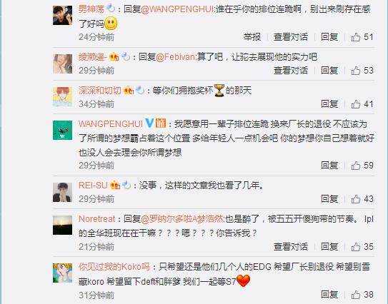This screenshot has width=388, height=304.
Task: Click the blue V verified badge by WANGPENGHUI
Action: coord(149,123)
